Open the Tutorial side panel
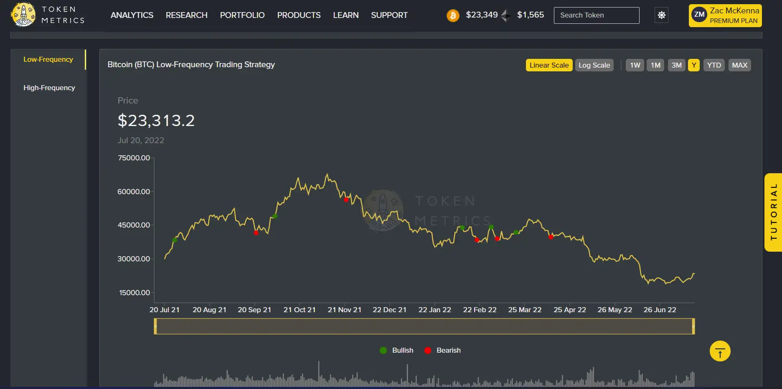 click(x=773, y=212)
